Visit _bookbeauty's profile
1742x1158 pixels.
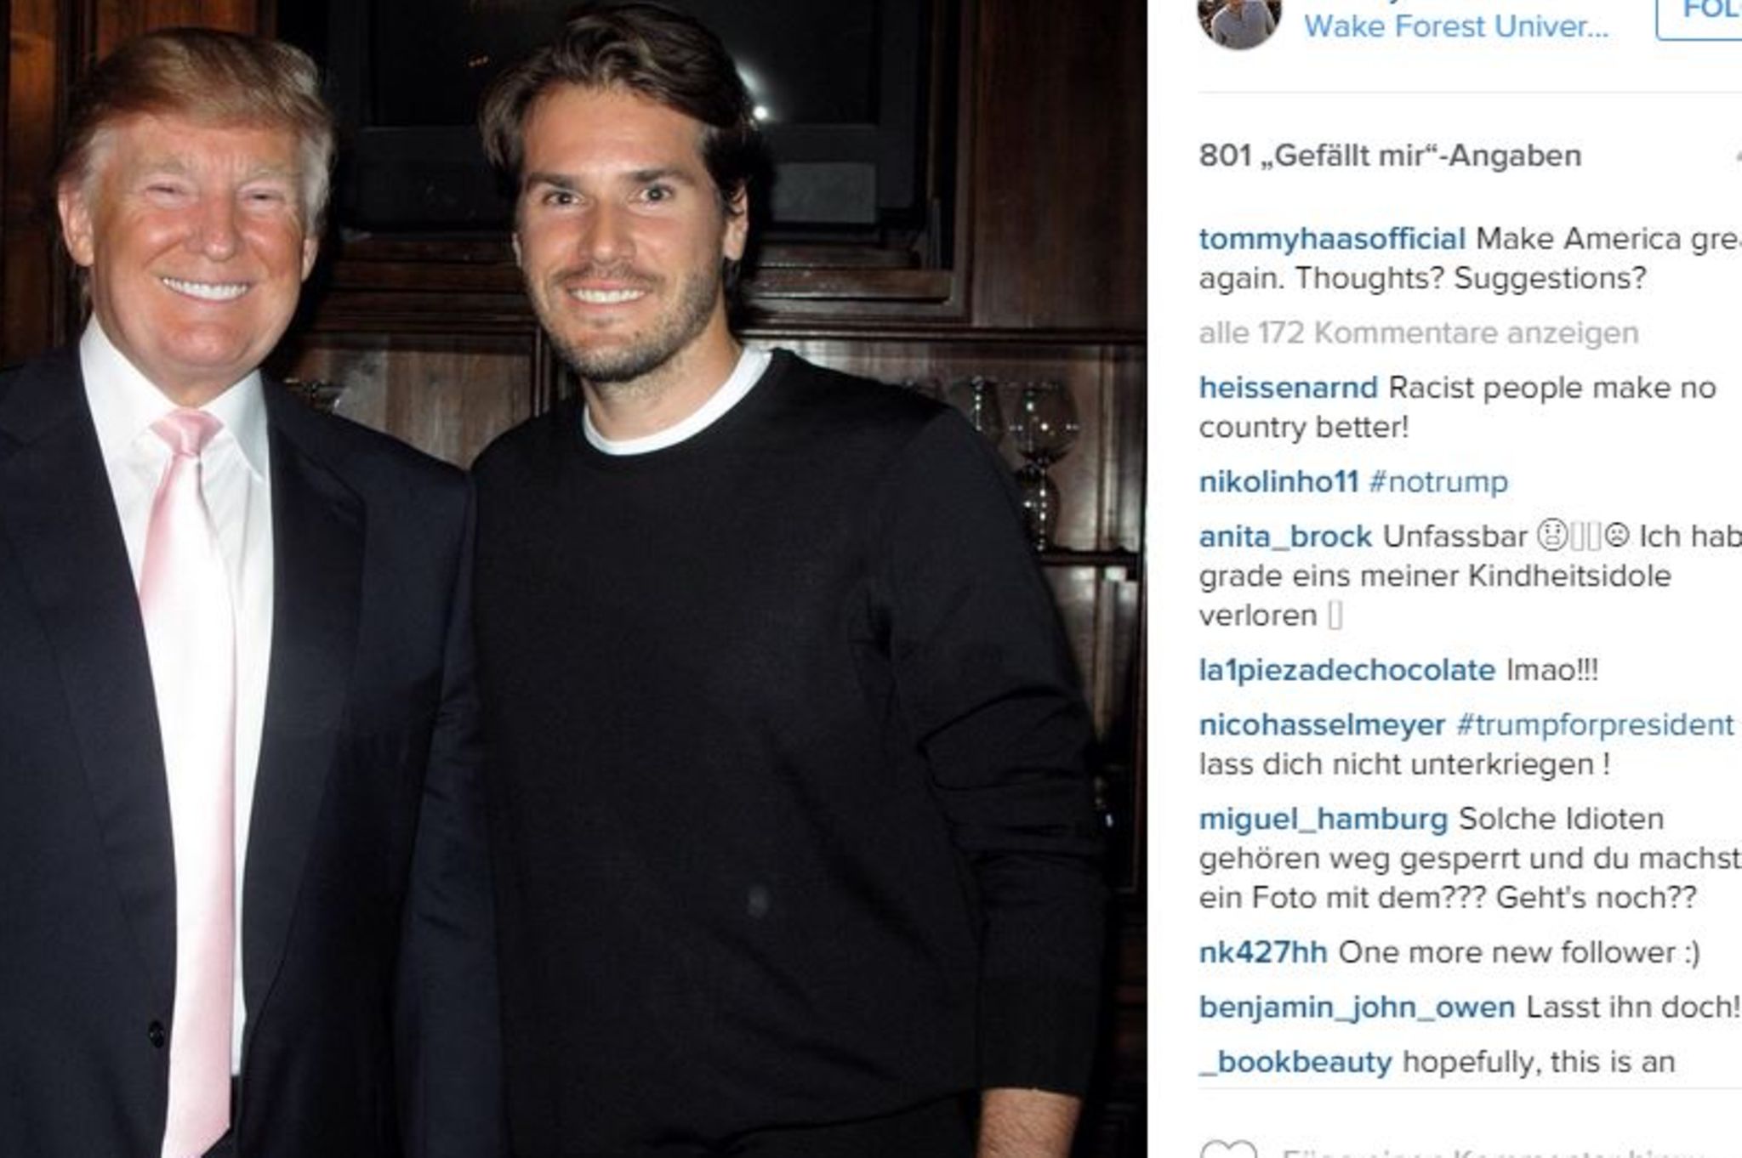point(1295,1062)
